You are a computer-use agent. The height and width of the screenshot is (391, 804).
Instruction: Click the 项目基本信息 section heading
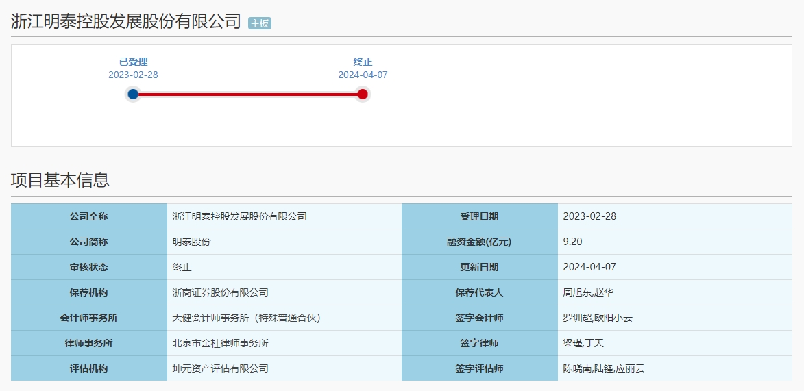coord(60,180)
